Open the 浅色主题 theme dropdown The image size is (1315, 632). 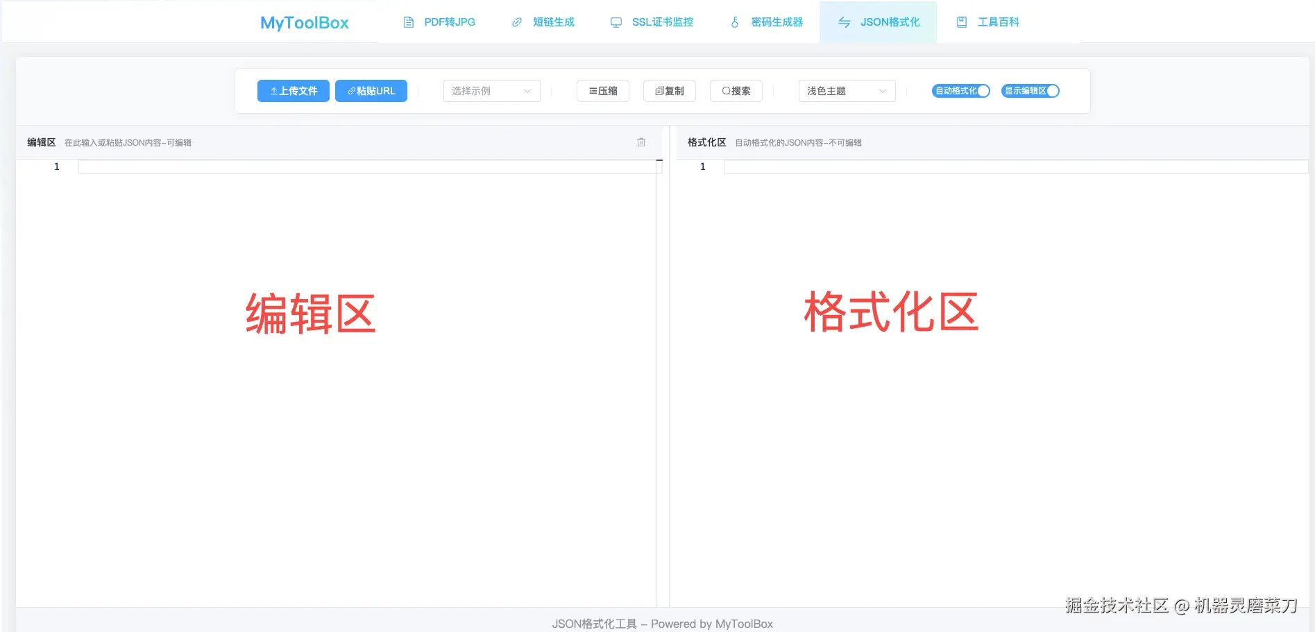point(847,91)
